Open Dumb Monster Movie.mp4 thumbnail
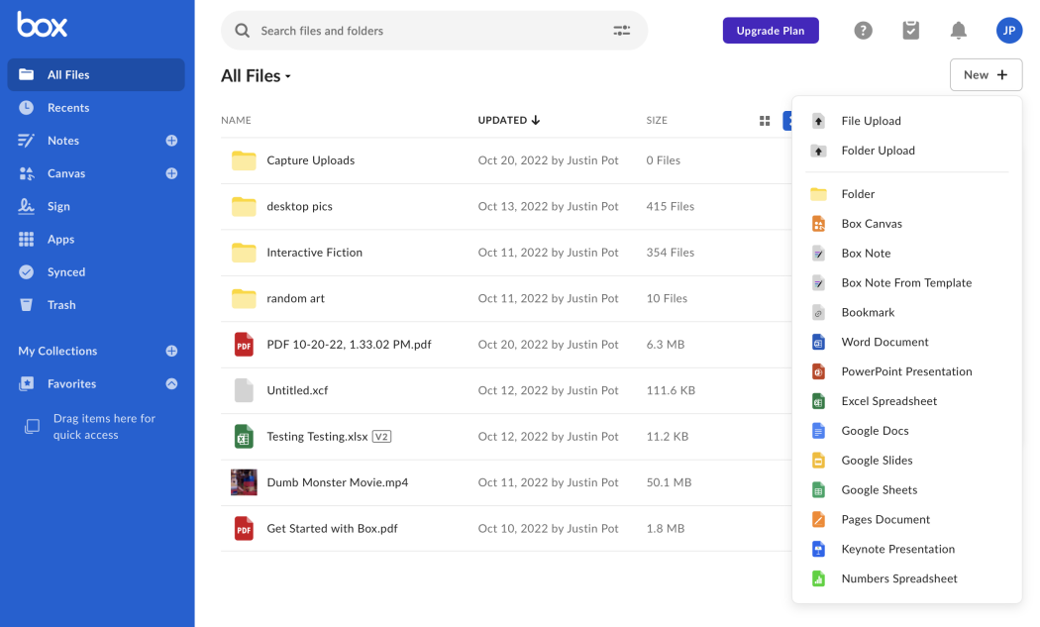 (x=244, y=482)
